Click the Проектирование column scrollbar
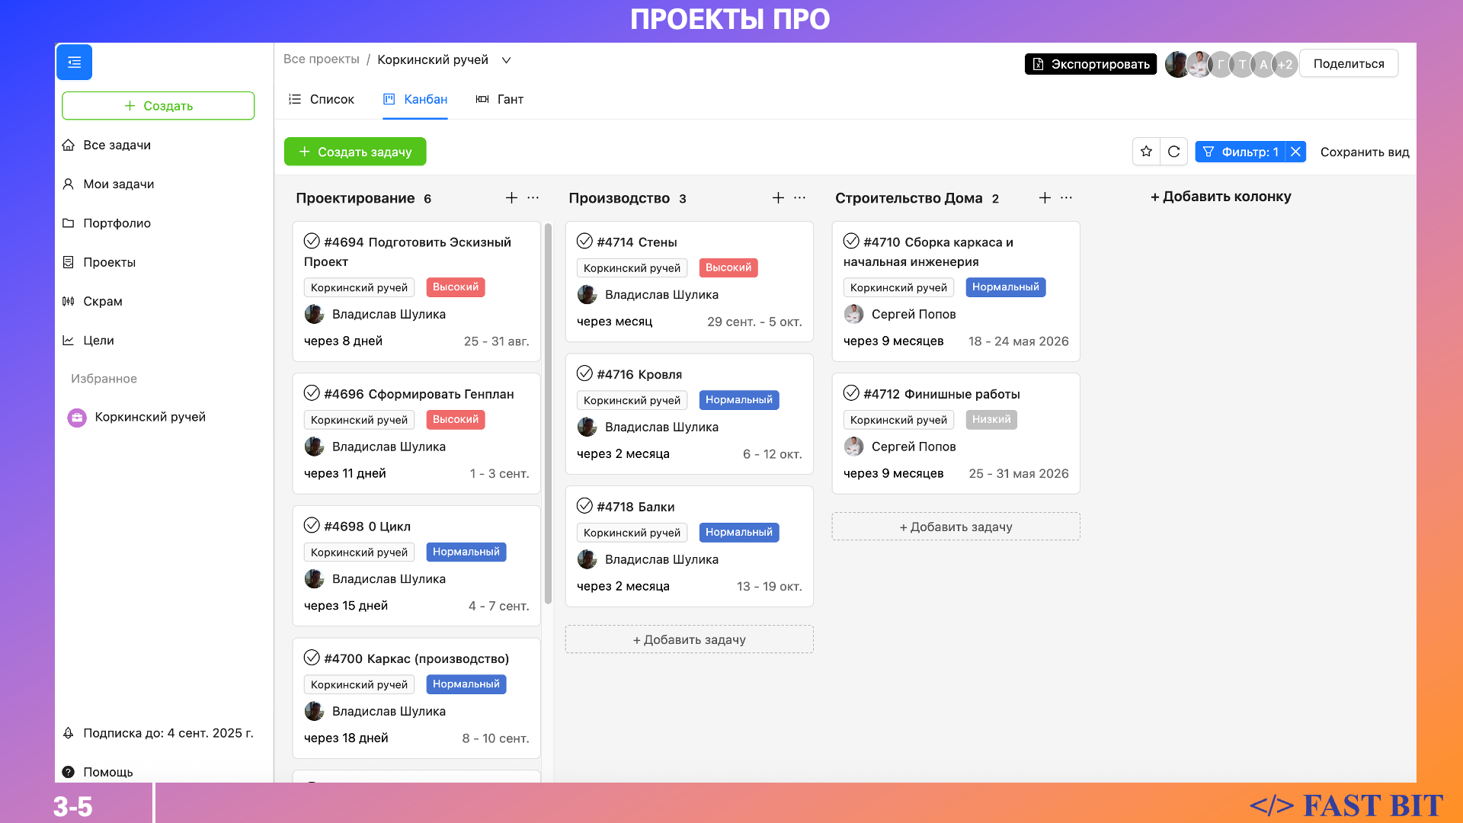The image size is (1463, 823). tap(548, 411)
